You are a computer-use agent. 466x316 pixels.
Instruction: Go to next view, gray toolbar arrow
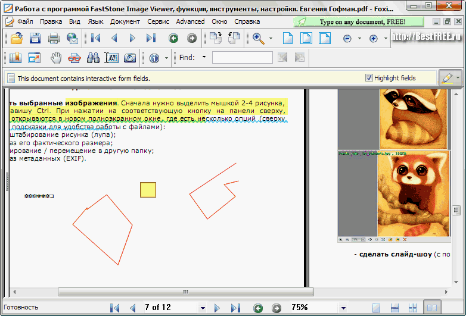(192, 38)
